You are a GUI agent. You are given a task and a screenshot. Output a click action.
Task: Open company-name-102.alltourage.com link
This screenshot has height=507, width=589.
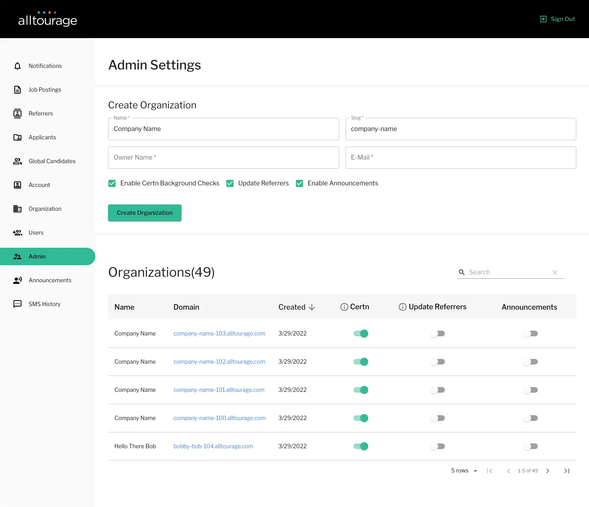pos(219,362)
